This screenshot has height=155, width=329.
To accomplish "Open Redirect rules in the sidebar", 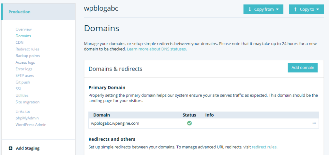I will click(x=27, y=49).
